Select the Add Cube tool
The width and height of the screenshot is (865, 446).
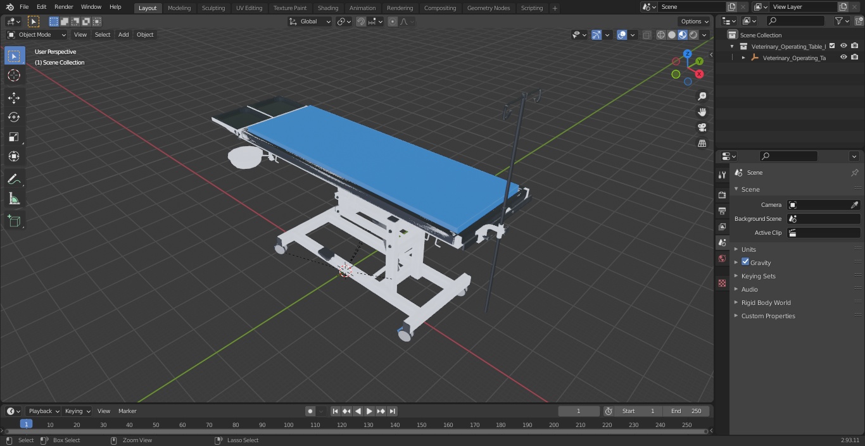[14, 221]
